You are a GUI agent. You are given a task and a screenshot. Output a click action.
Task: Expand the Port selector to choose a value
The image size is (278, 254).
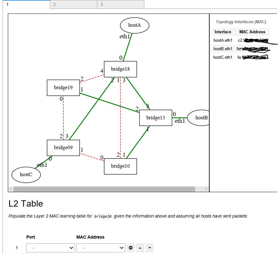pyautogui.click(x=50, y=248)
